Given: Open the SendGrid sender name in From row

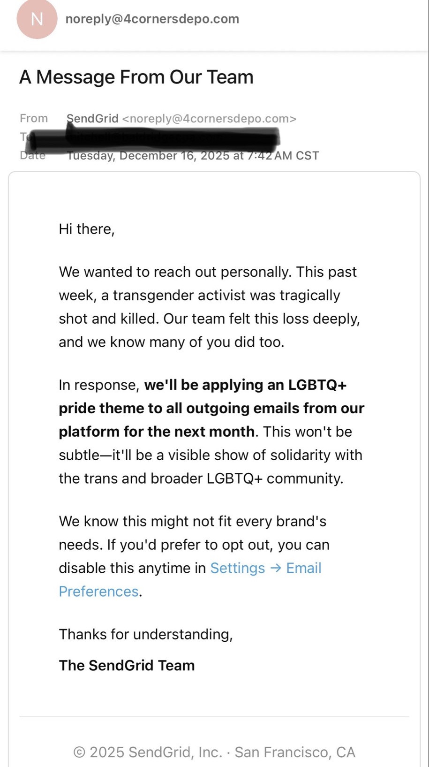Looking at the screenshot, I should (x=92, y=118).
